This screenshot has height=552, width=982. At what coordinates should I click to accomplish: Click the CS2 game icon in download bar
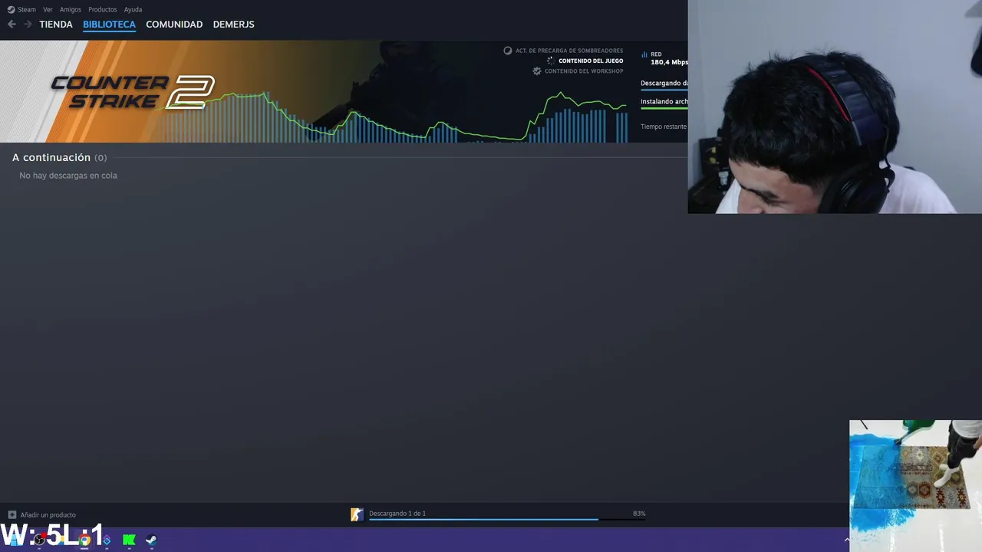pyautogui.click(x=357, y=514)
